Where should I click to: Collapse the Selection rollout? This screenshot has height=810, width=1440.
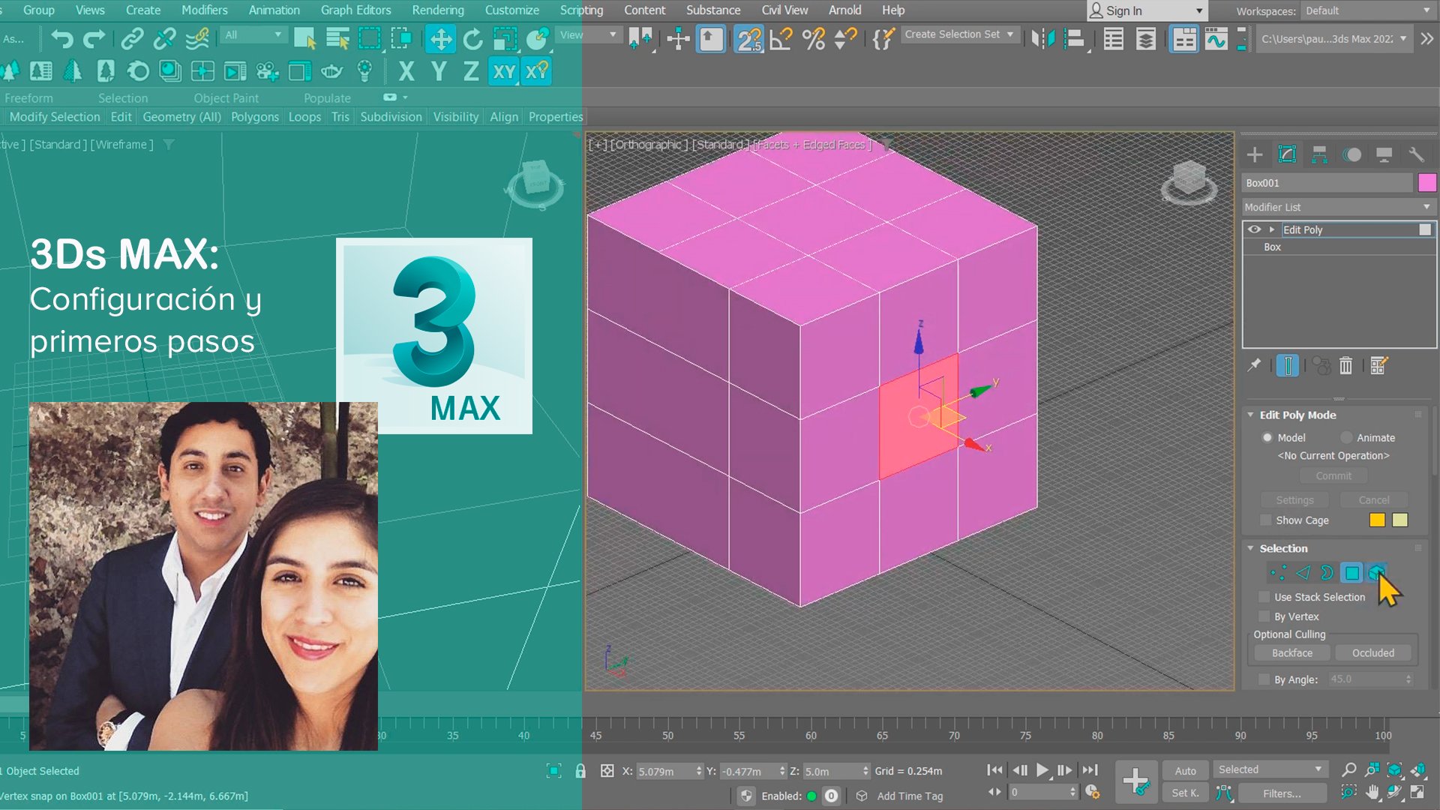pos(1251,548)
